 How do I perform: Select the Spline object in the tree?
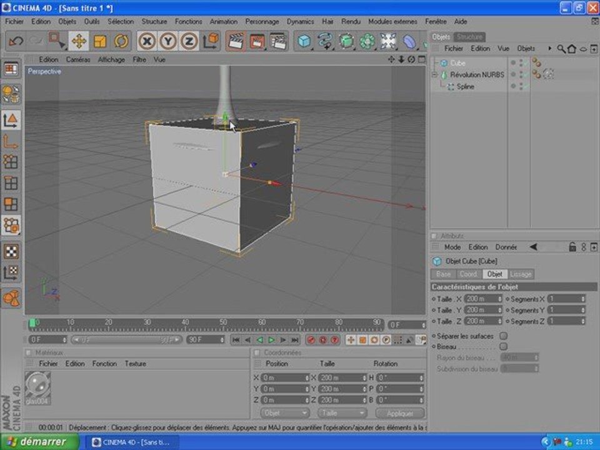[465, 86]
